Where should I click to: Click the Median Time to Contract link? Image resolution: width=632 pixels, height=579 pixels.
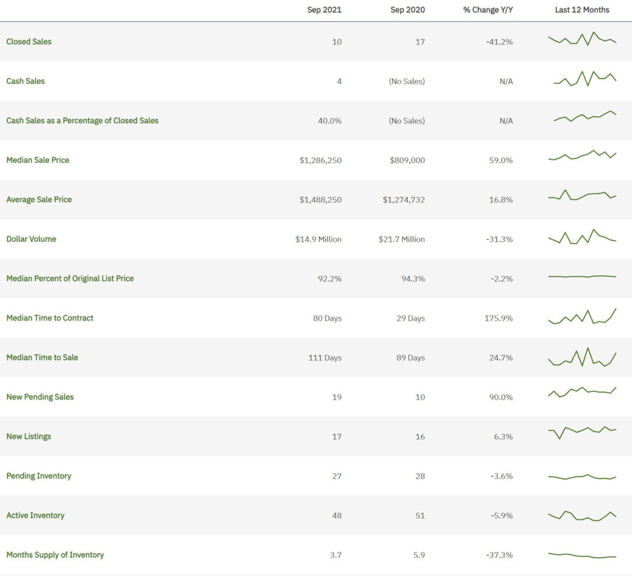tap(49, 318)
